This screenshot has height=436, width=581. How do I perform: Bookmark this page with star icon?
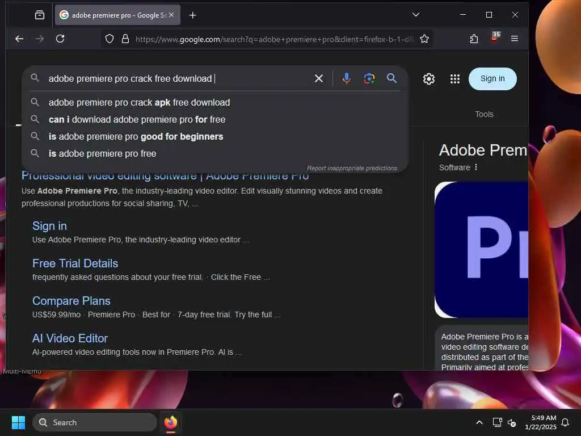pyautogui.click(x=424, y=39)
